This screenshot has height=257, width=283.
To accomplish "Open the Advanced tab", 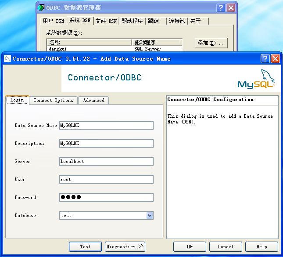I will pos(93,100).
